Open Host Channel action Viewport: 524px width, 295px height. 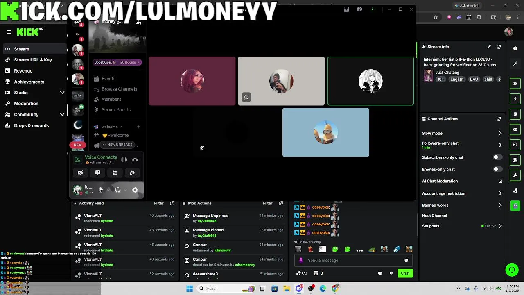pyautogui.click(x=434, y=216)
